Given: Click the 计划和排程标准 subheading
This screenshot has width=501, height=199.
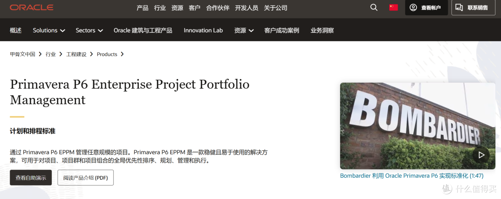Looking at the screenshot, I should (32, 131).
